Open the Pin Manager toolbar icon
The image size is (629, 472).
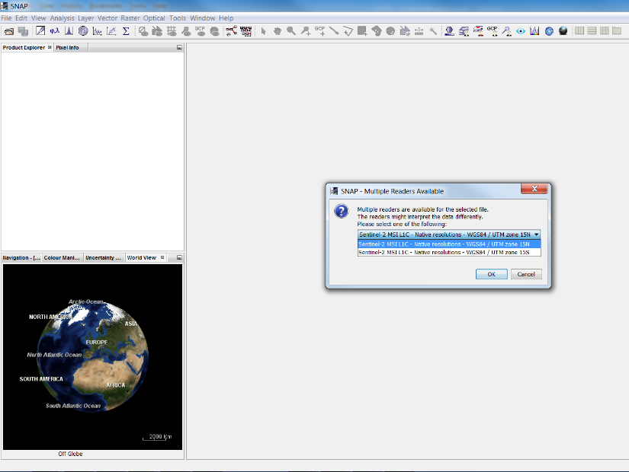(x=507, y=31)
